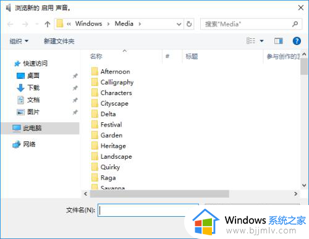This screenshot has height=239, width=309.
Task: Expand chevron after Windows breadcrumb
Action: click(108, 24)
